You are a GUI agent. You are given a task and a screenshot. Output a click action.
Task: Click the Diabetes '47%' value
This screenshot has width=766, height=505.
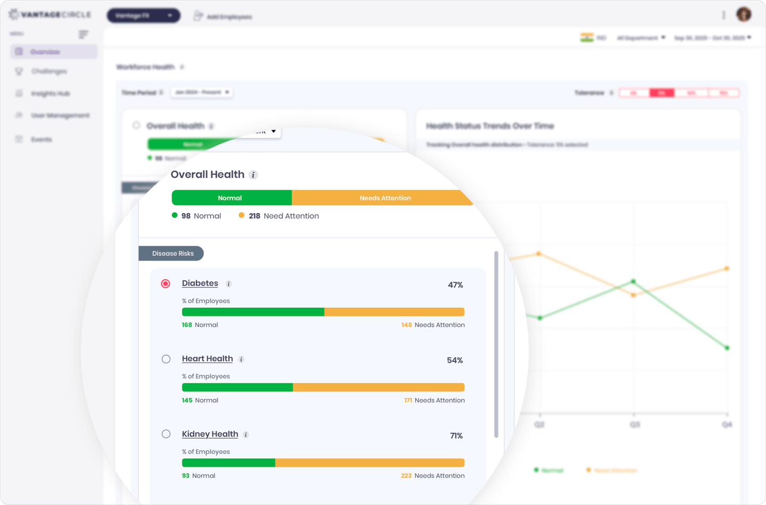coord(455,285)
